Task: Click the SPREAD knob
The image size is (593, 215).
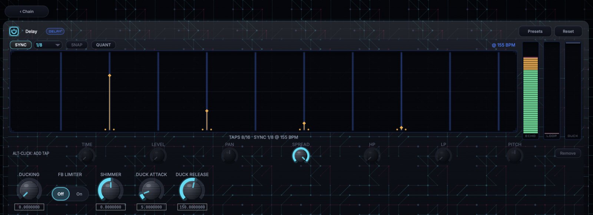Action: pyautogui.click(x=301, y=156)
